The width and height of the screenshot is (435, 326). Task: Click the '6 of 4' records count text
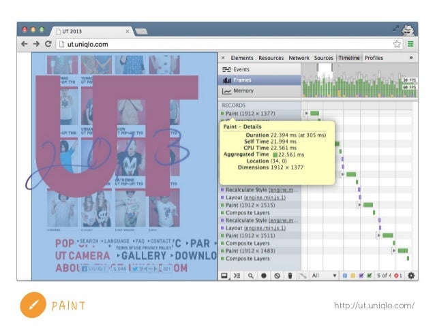(x=384, y=276)
